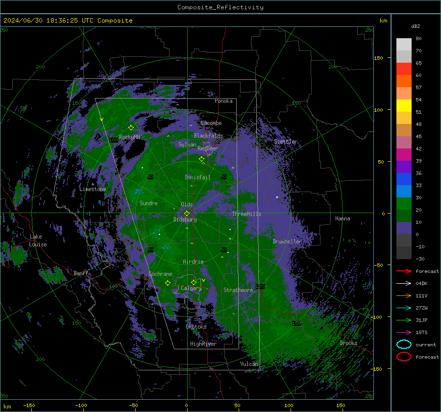Click the RedDeer city label
The width and height of the screenshot is (441, 412).
208,148
